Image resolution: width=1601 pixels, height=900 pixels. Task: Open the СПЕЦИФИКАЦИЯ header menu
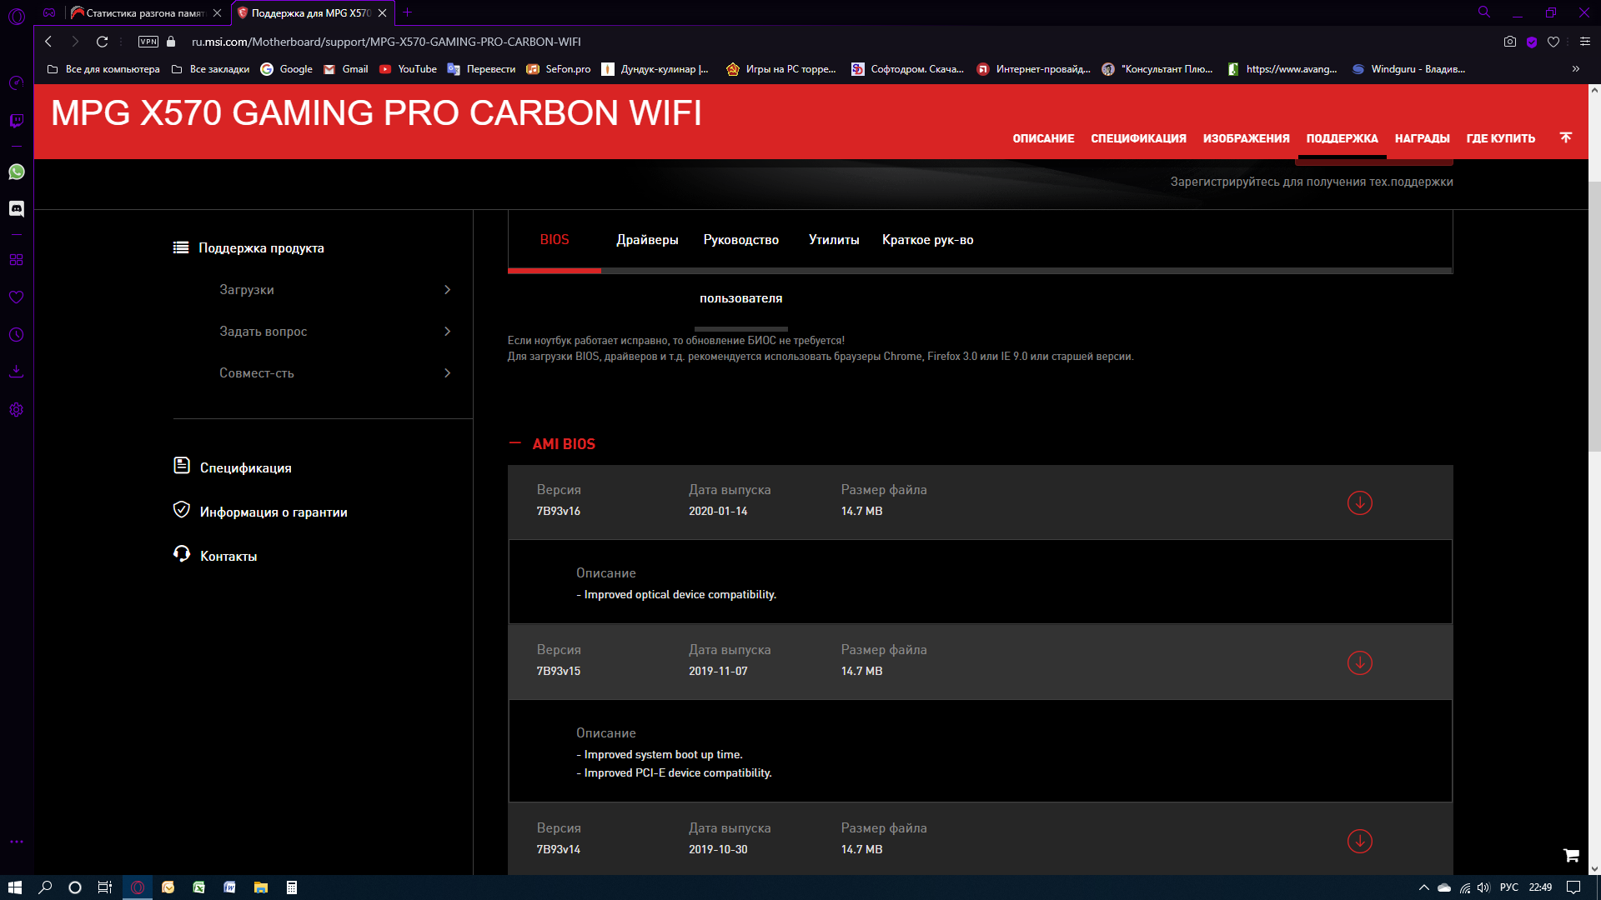click(1137, 138)
